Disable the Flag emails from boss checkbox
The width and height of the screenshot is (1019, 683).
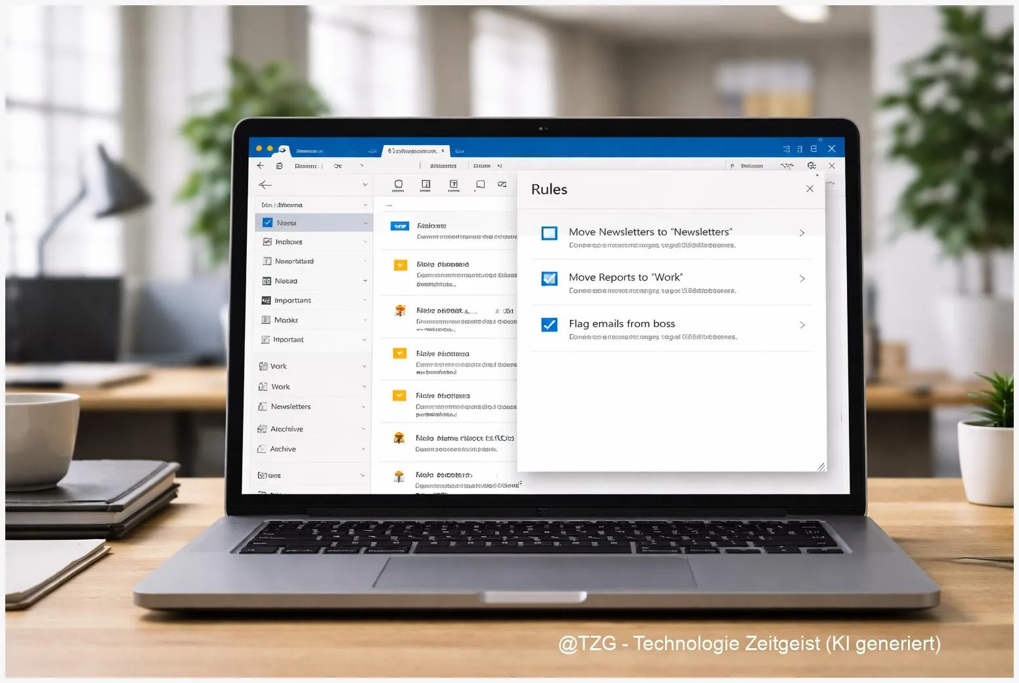click(550, 324)
